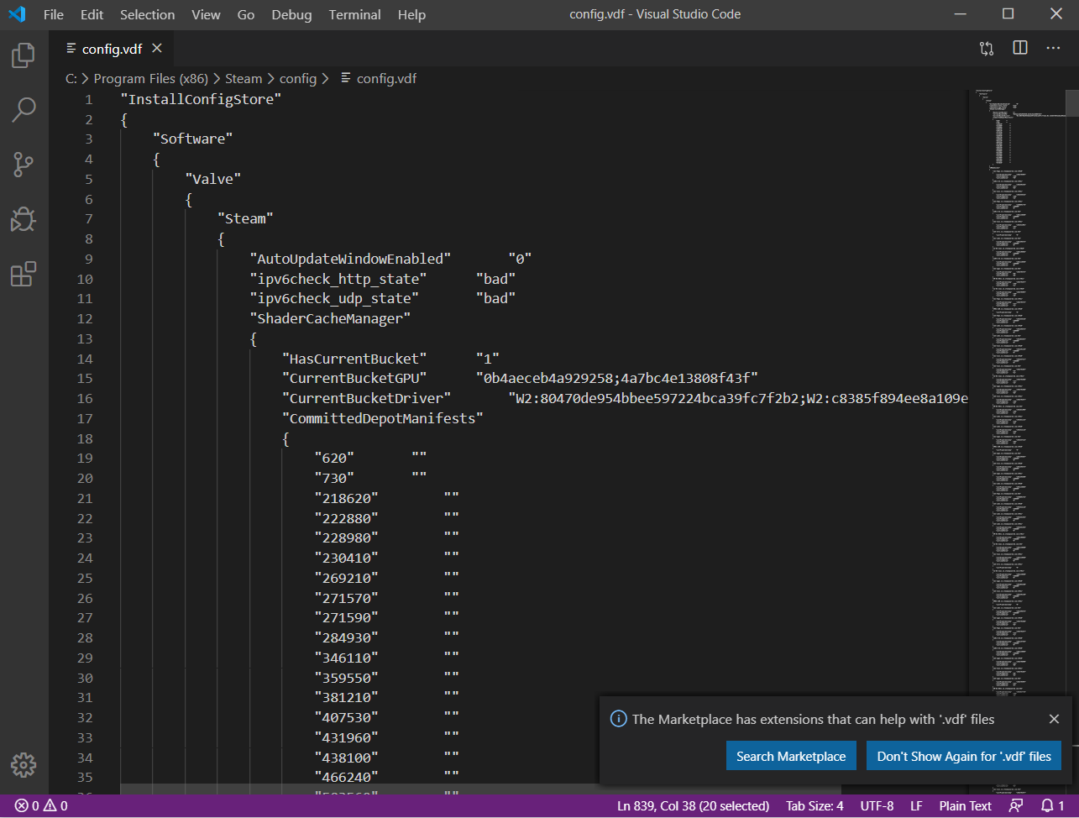Image resolution: width=1079 pixels, height=818 pixels.
Task: Open the Debug menu
Action: (x=291, y=14)
